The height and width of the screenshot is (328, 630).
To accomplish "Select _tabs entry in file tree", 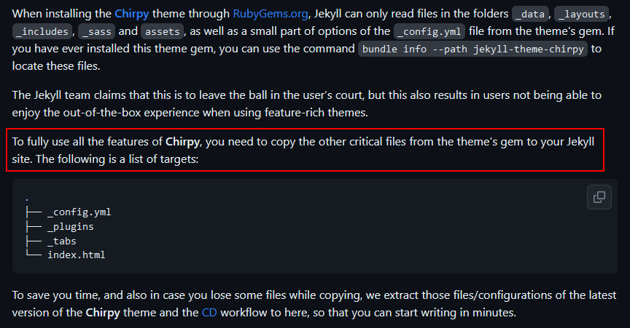I will 62,241.
